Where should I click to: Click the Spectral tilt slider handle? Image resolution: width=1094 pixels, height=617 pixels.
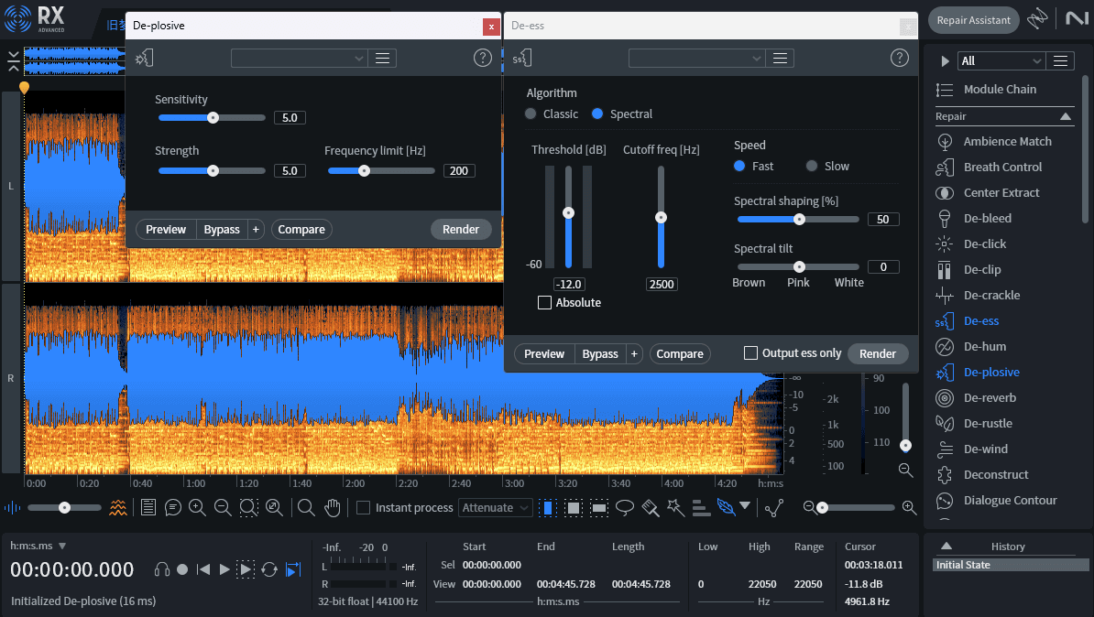tap(800, 267)
